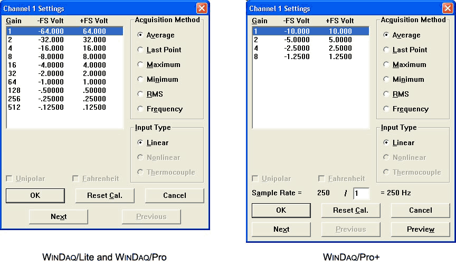
Task: Select gain 256 row with .25000 volts
Action: tap(65, 99)
